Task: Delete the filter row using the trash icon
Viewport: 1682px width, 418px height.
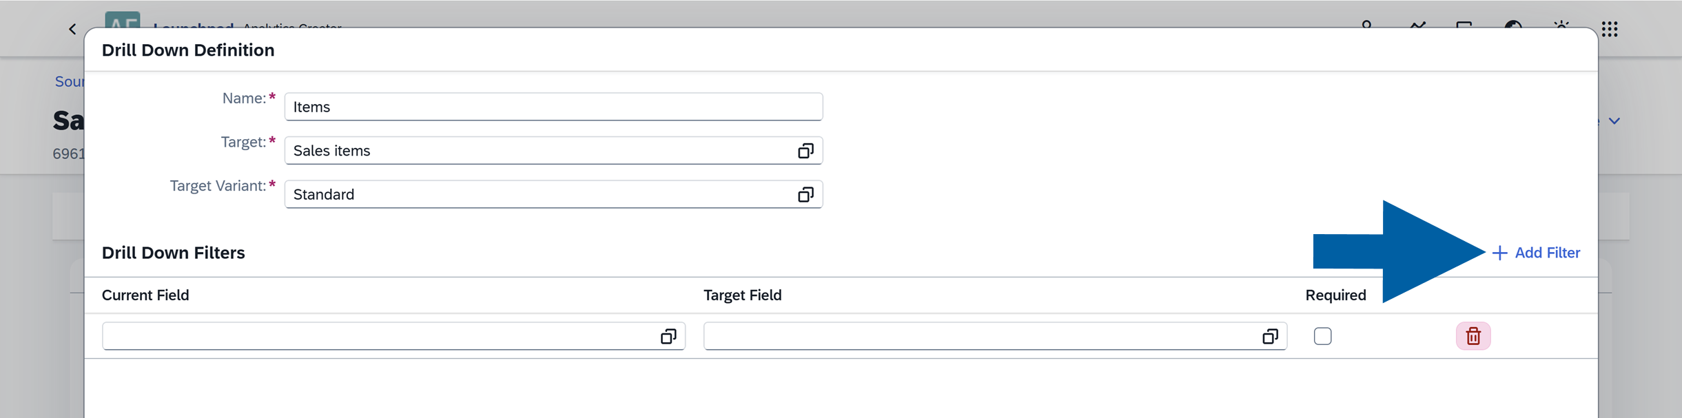Action: (x=1473, y=335)
